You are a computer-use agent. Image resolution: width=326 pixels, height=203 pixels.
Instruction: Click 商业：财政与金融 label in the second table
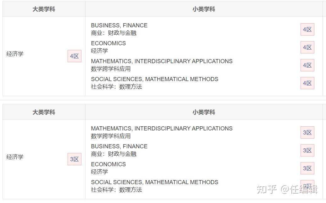pos(113,154)
